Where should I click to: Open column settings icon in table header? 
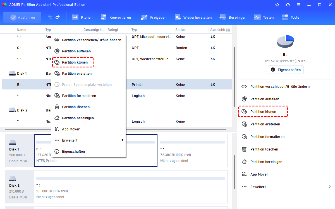(x=228, y=30)
